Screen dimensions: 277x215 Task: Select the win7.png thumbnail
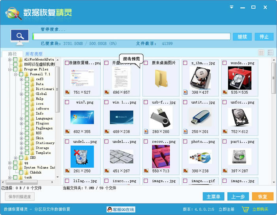coord(82,117)
